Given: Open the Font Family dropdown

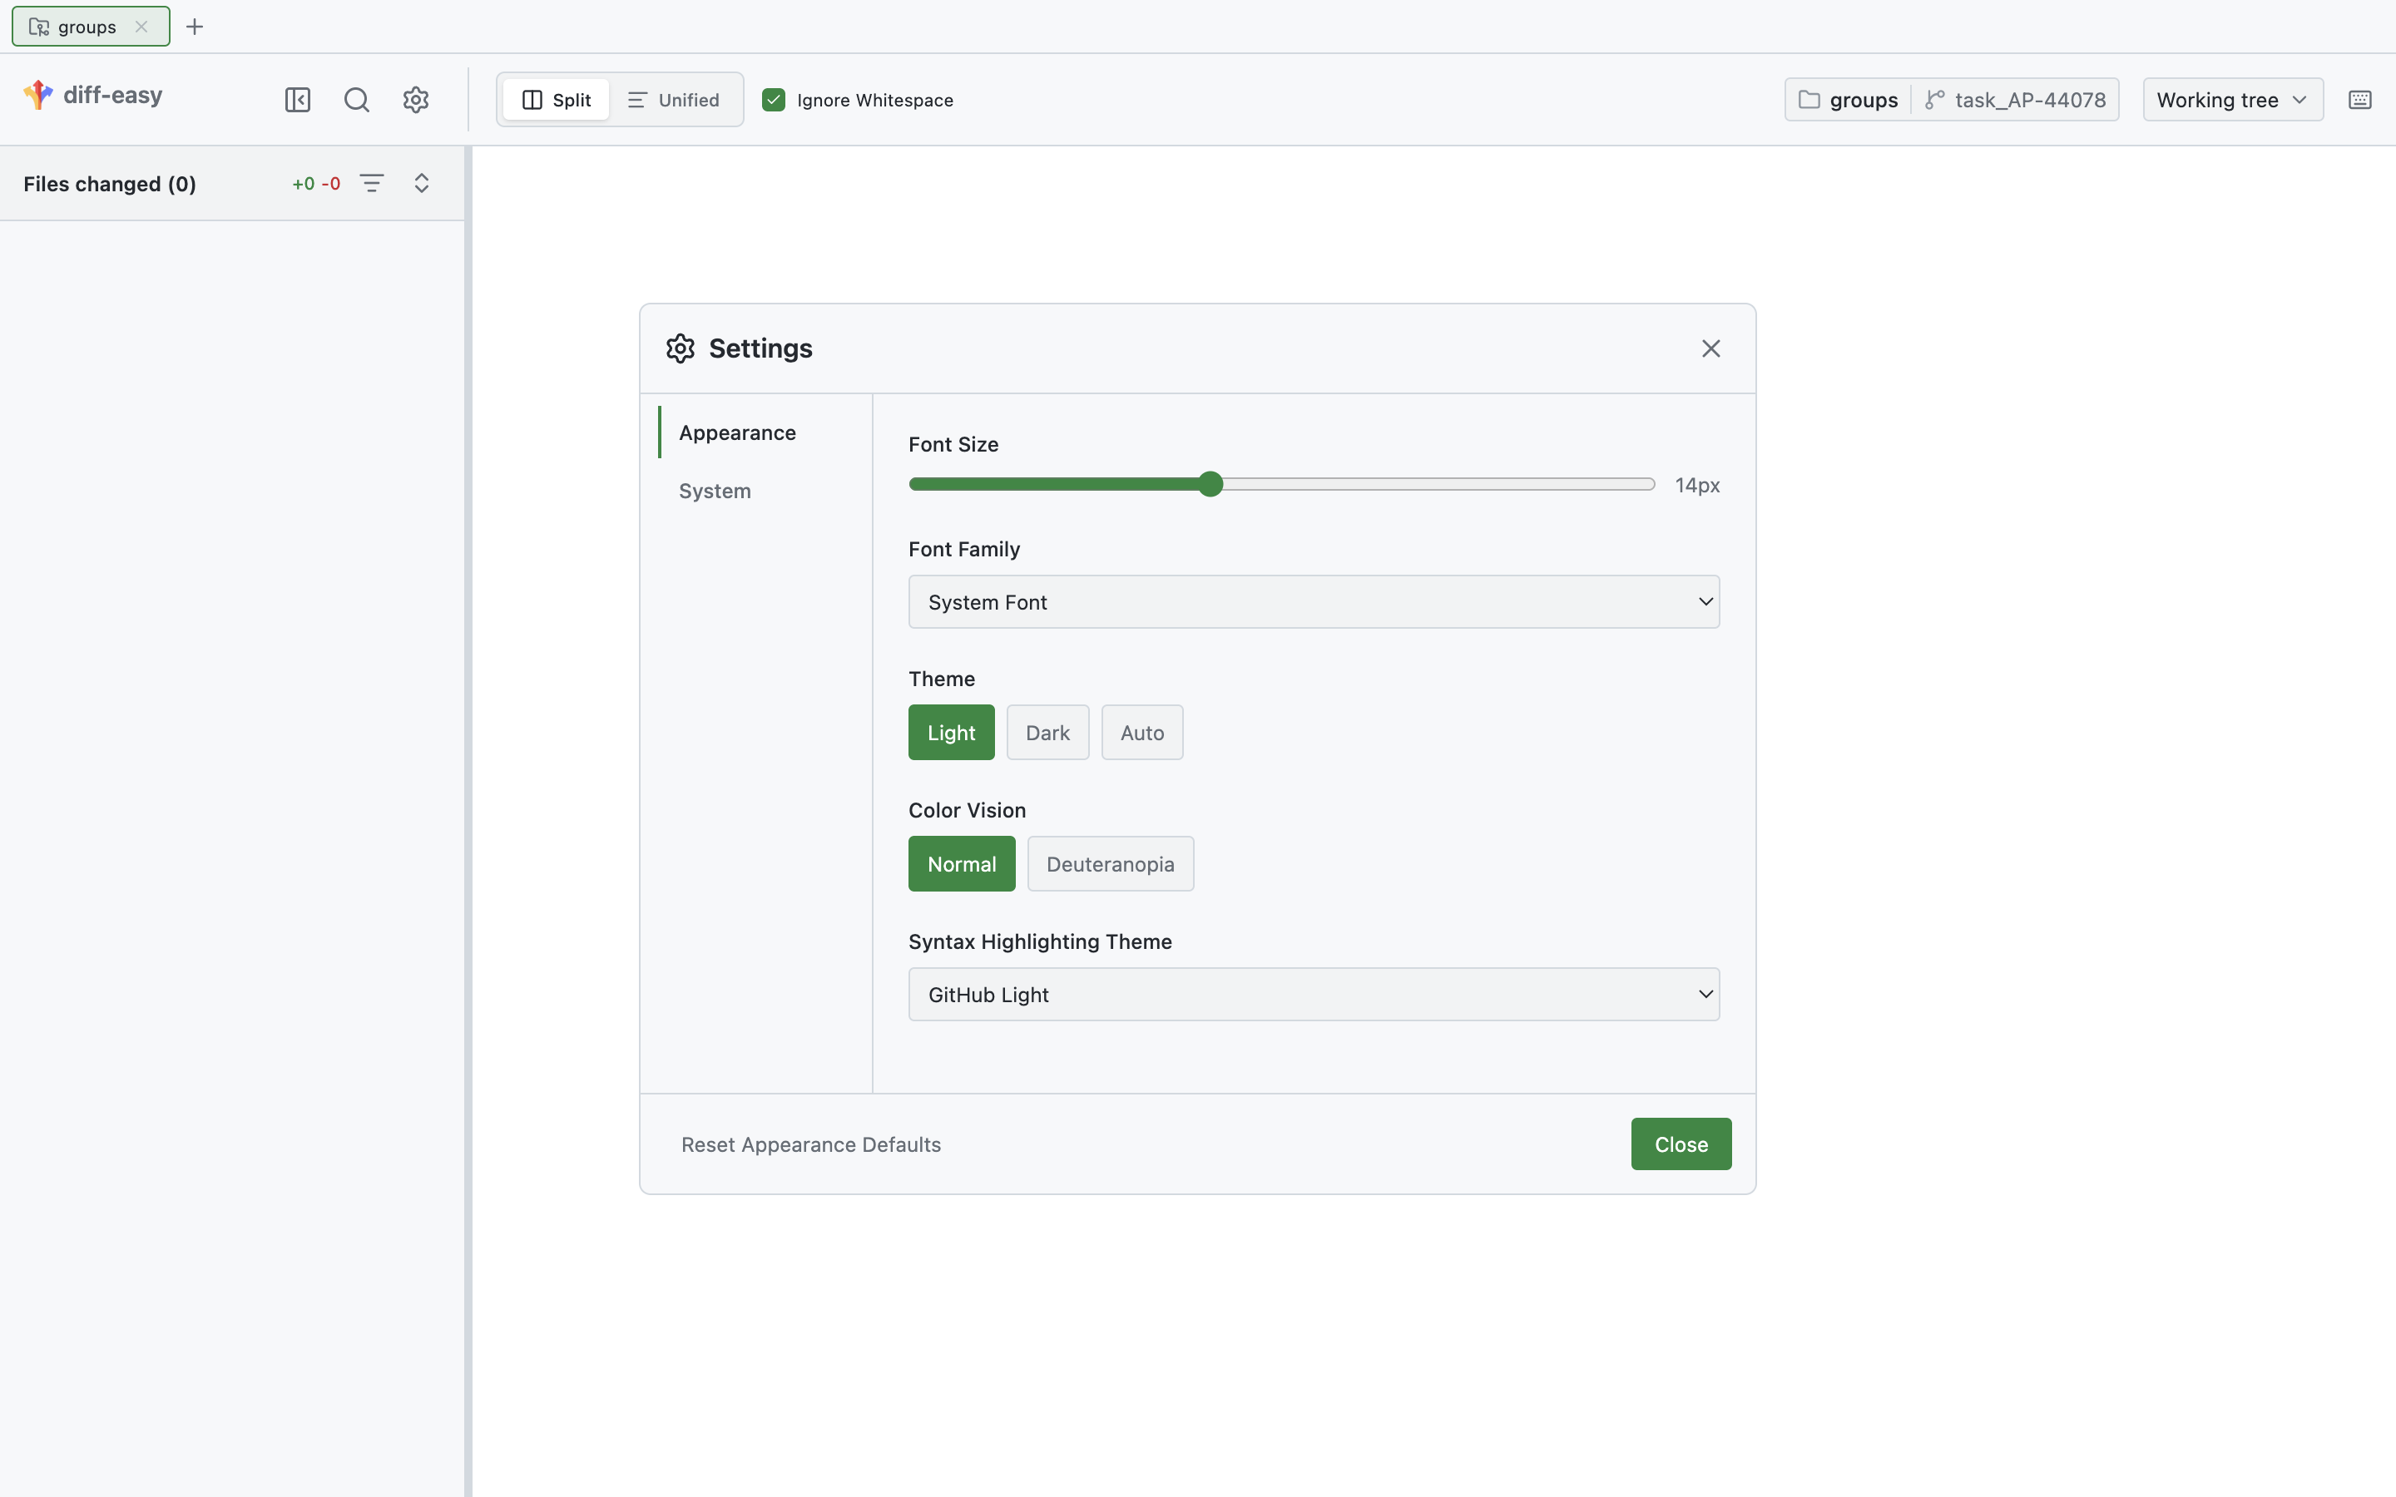Looking at the screenshot, I should coord(1314,602).
